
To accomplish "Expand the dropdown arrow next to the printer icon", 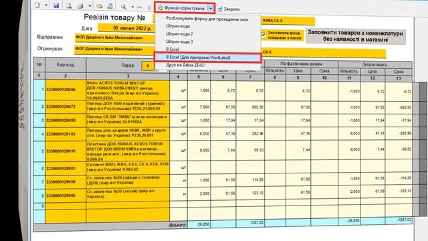I will 90,6.
